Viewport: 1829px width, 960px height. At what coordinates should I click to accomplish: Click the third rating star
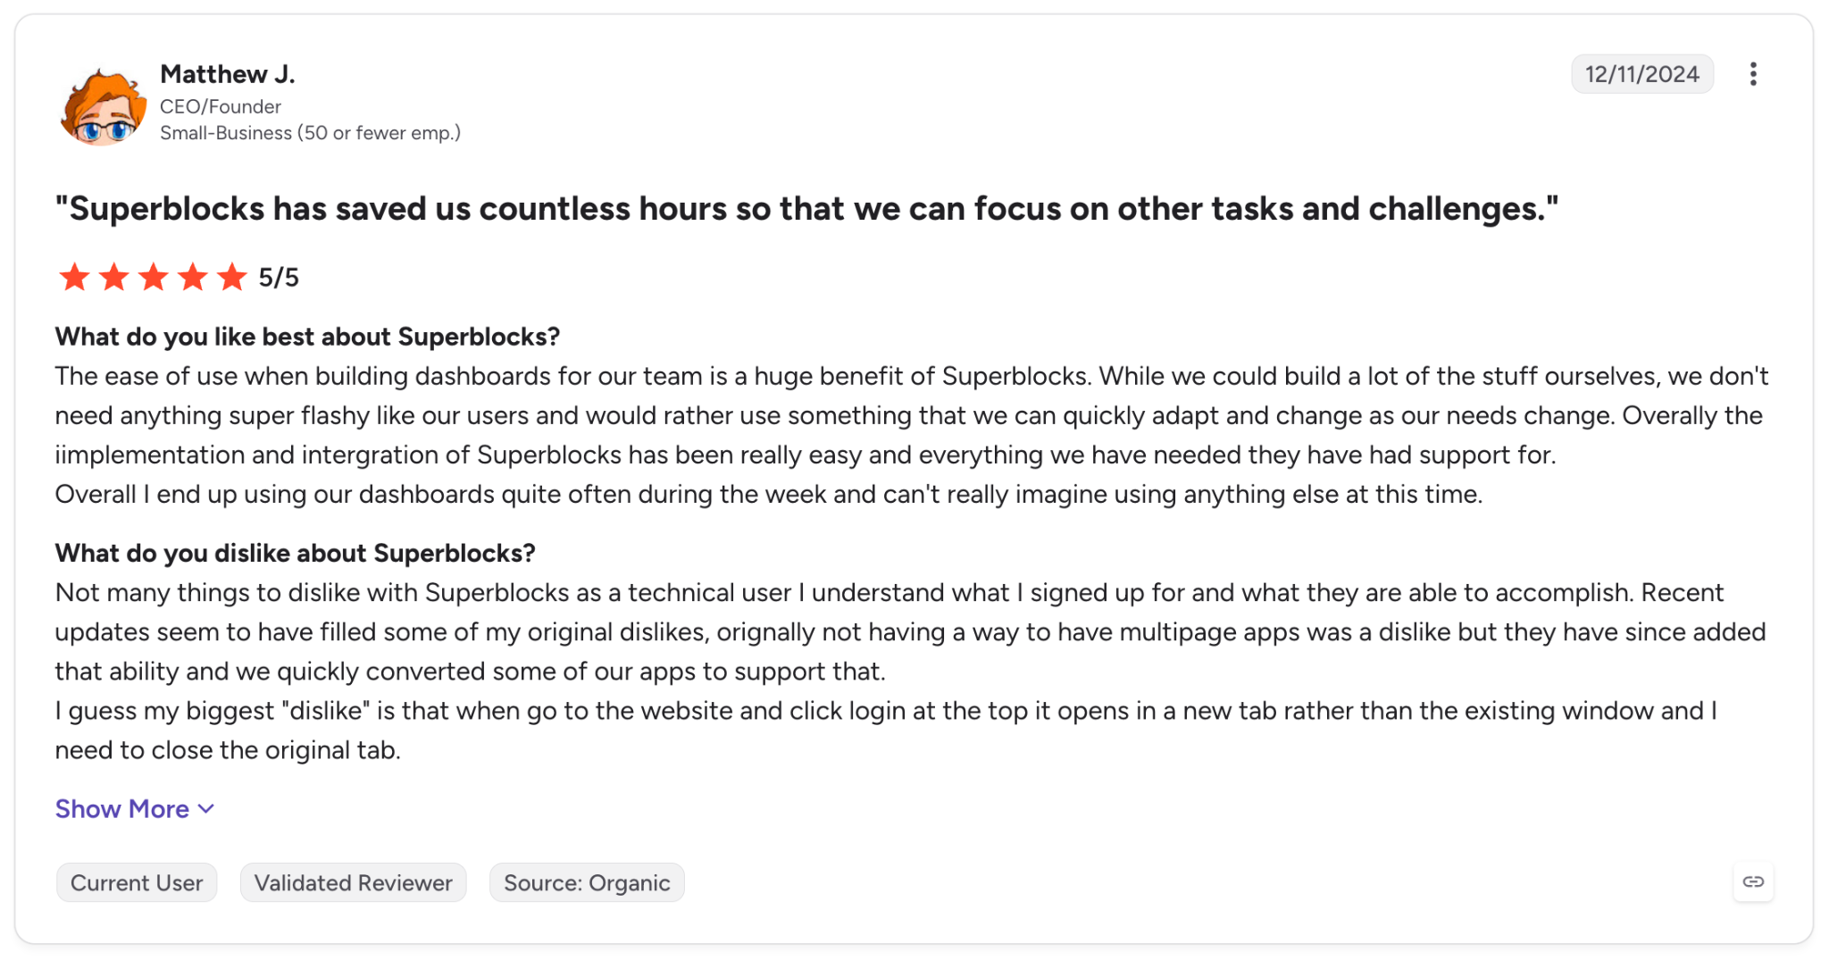point(153,277)
